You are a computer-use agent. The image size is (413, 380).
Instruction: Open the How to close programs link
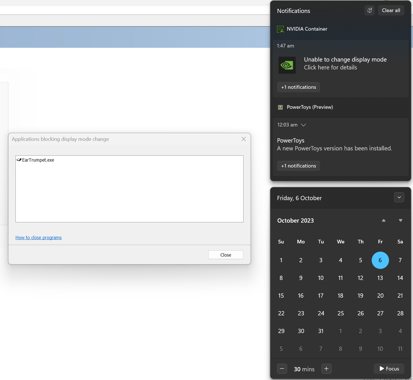(x=38, y=237)
